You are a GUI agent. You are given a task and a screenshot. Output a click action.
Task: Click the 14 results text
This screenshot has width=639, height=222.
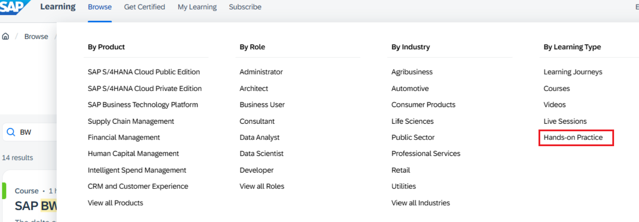[17, 158]
